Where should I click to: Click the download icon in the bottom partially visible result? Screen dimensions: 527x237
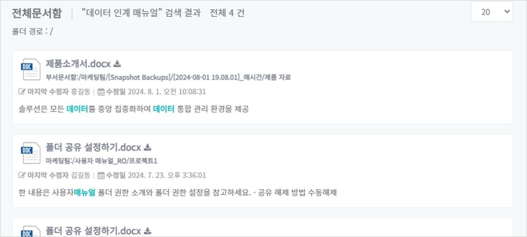(148, 231)
